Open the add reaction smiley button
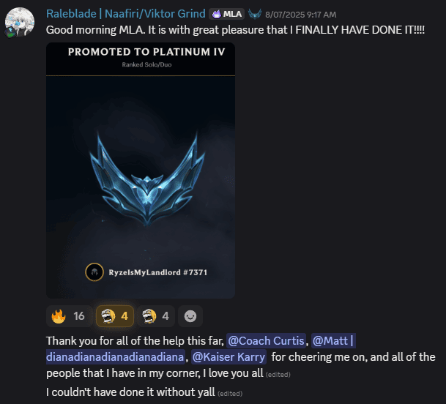Viewport: 446px width, 404px height. [x=190, y=316]
